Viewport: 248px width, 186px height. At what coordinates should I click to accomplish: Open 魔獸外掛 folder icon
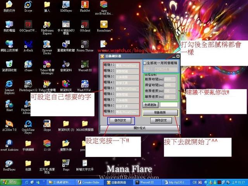66,145
